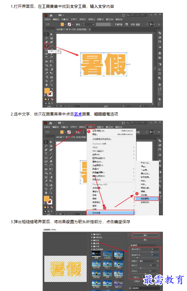Click 描边细节 value input field
This screenshot has width=187, height=291.
[x=155, y=255]
